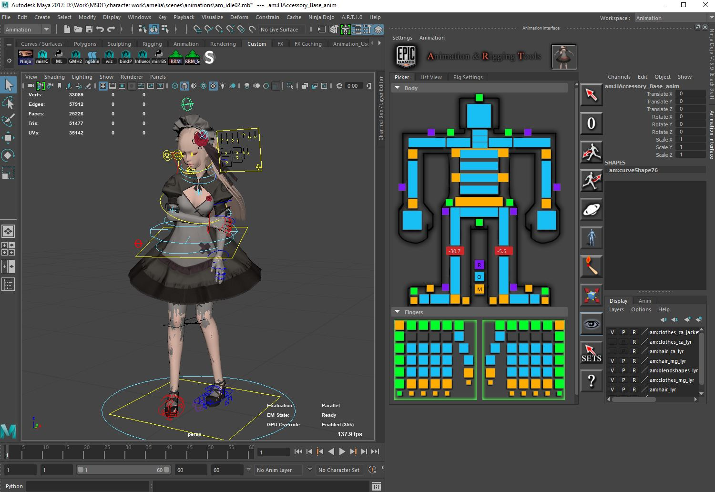
Task: Toggle visibility of am:clothes_ca_lyr layer
Action: click(612, 342)
